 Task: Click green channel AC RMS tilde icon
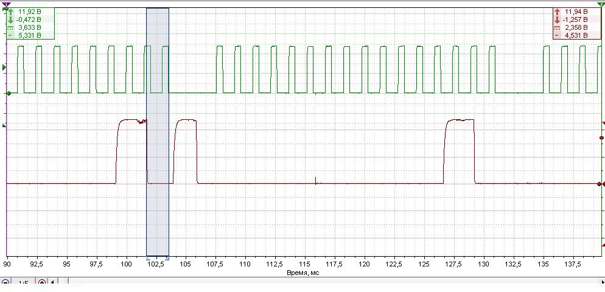click(10, 35)
